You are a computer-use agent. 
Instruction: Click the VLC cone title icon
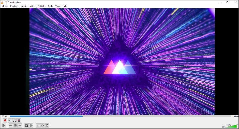click(x=2, y=2)
